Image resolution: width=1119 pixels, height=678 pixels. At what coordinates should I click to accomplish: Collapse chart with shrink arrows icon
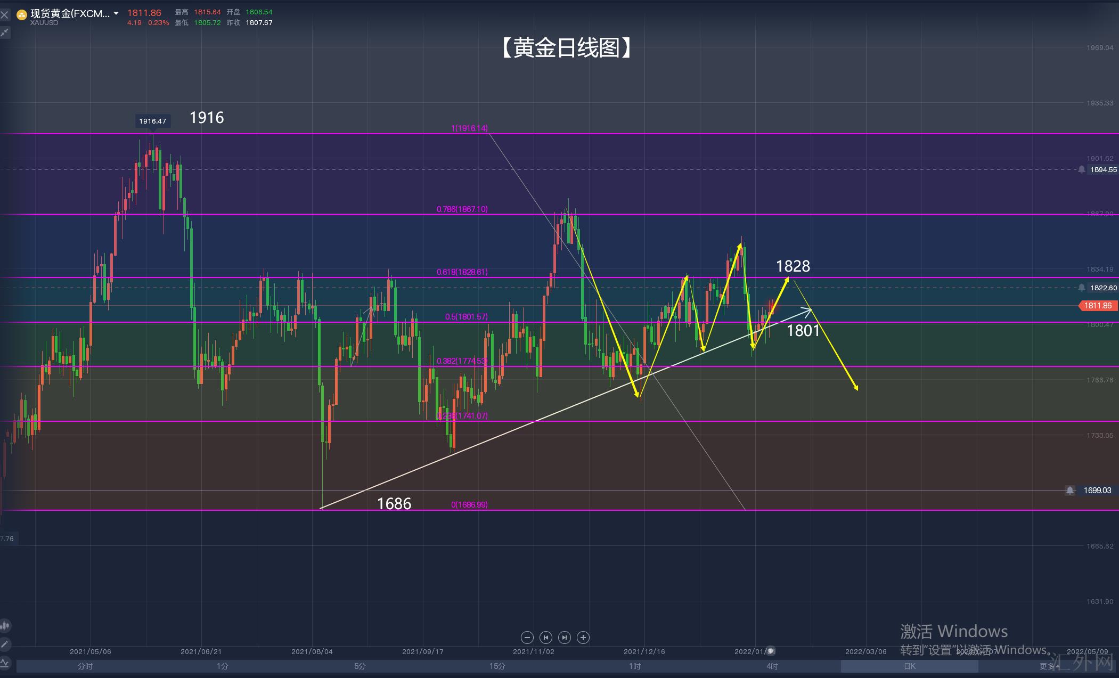tap(5, 33)
